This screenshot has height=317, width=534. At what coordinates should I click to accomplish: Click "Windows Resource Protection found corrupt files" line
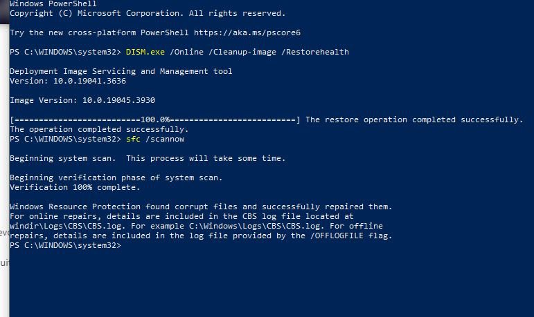coord(125,206)
